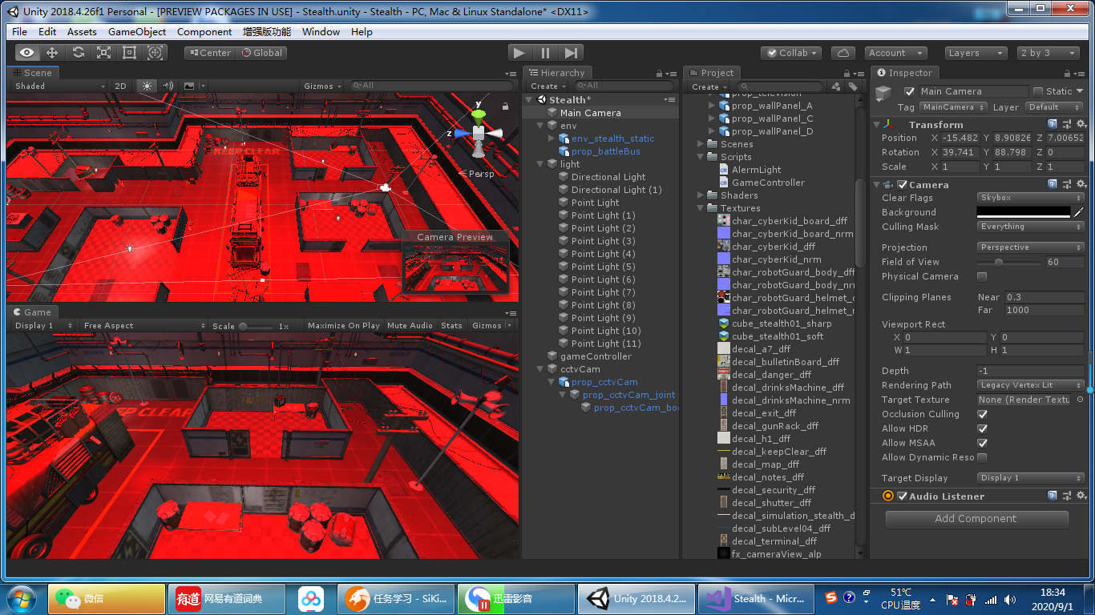The height and width of the screenshot is (615, 1095).
Task: Open the Cloud services icon
Action: 842,53
